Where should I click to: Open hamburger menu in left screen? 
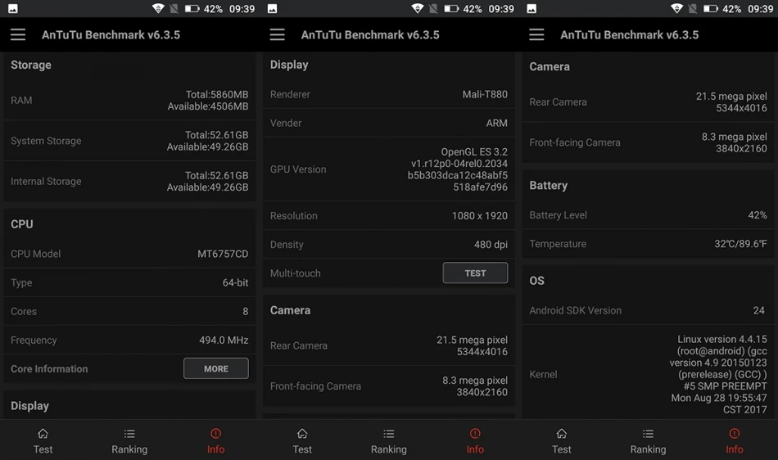(18, 34)
